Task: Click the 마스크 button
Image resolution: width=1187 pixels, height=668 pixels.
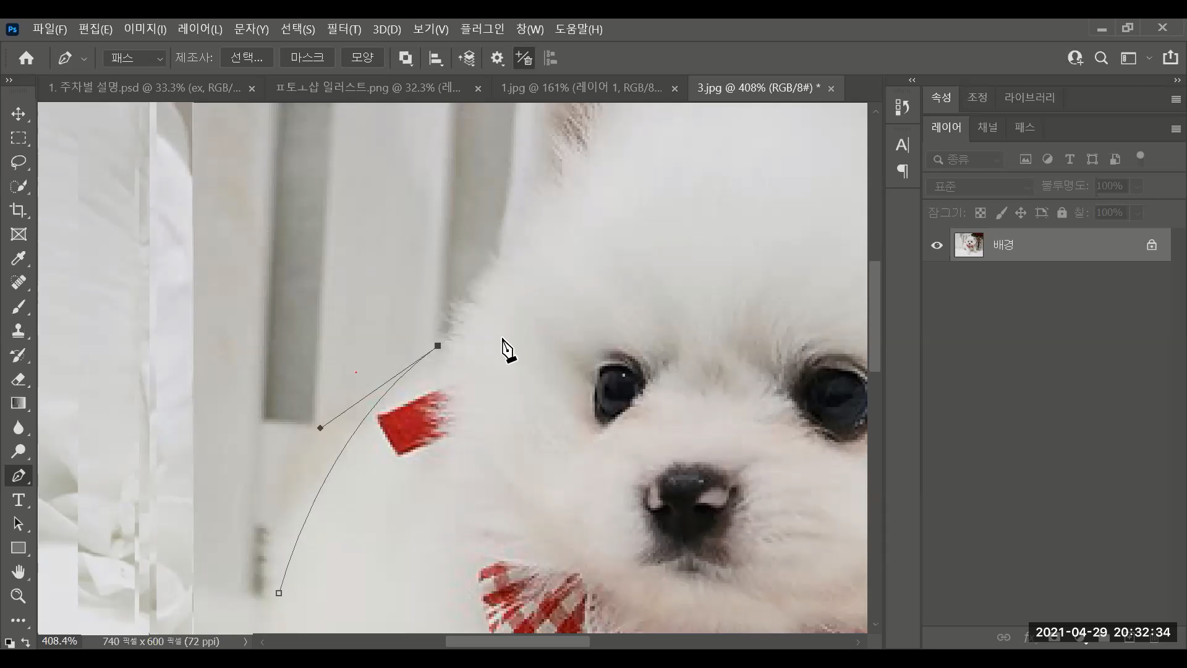Action: coord(307,58)
